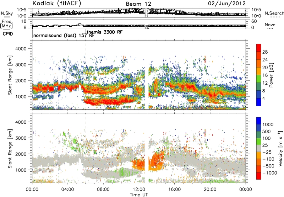Click the '-500' velocity scale label

click(x=269, y=166)
